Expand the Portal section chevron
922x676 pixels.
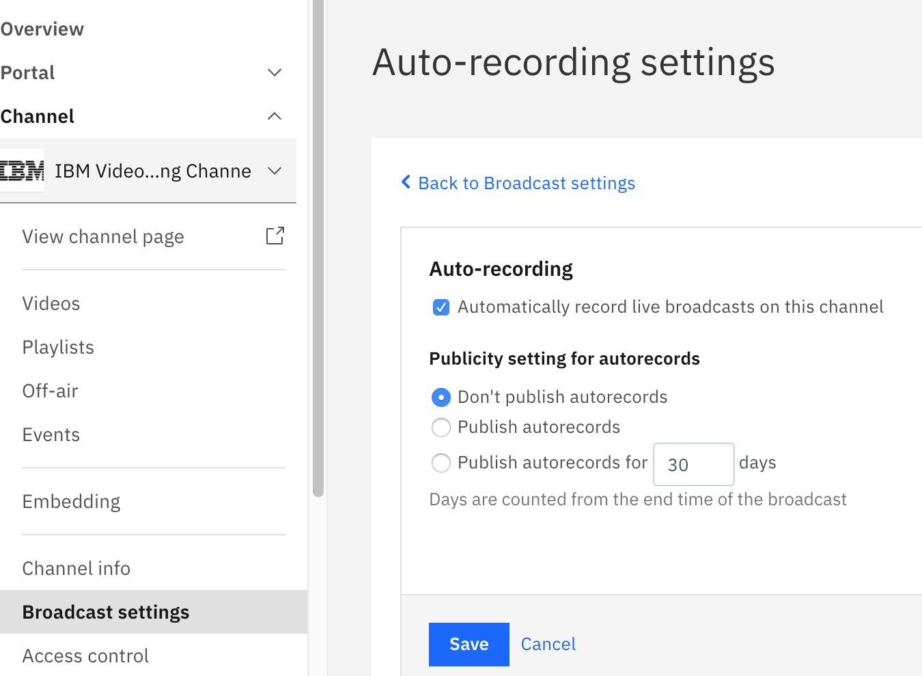[275, 72]
